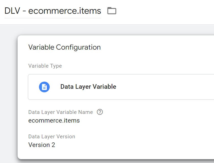Click the Variable Configuration heading
Viewport: 214px width, 163px height.
tap(64, 47)
